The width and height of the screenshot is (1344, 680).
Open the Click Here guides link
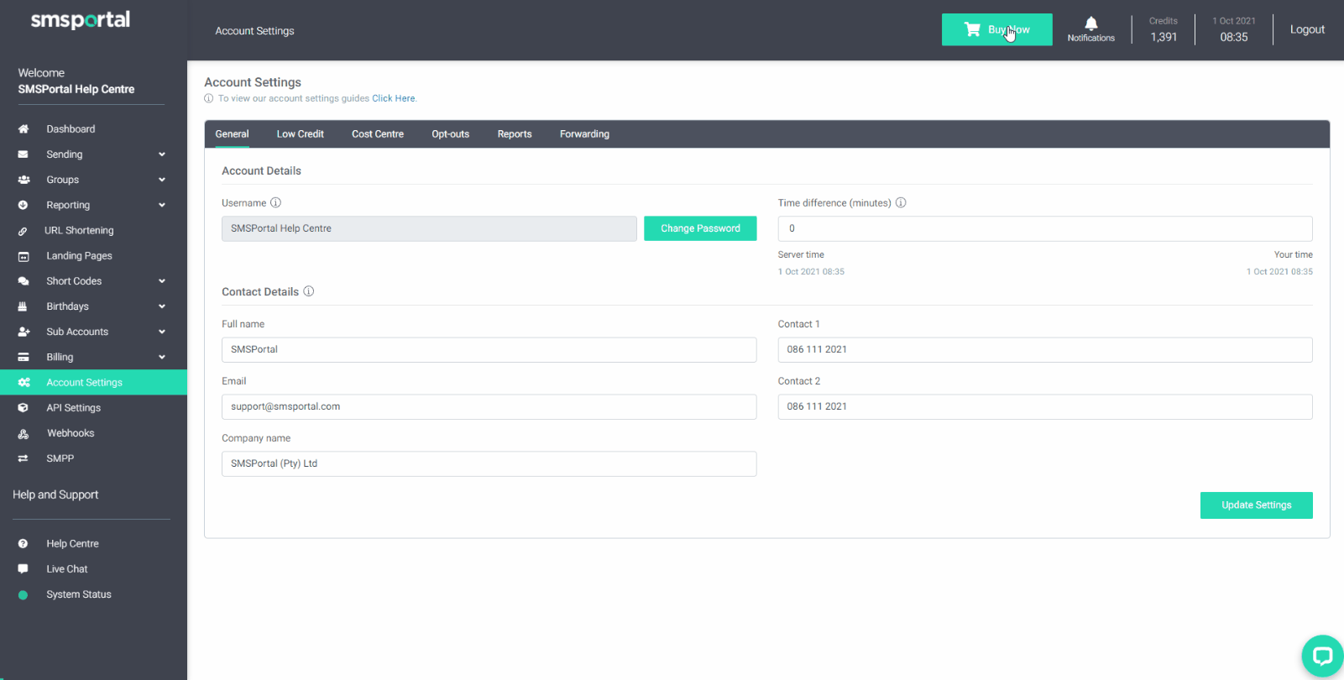394,98
